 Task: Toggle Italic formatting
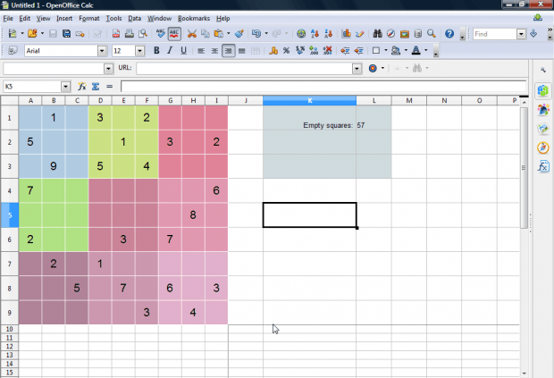pyautogui.click(x=170, y=51)
